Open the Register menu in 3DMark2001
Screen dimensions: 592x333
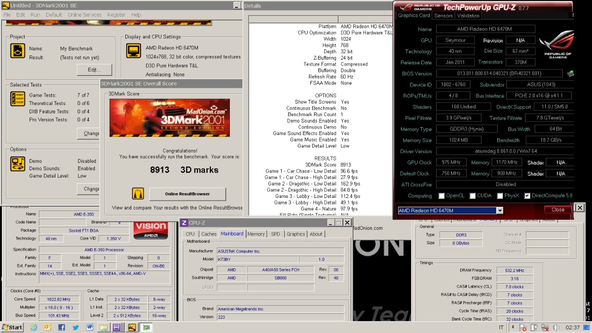click(x=116, y=15)
